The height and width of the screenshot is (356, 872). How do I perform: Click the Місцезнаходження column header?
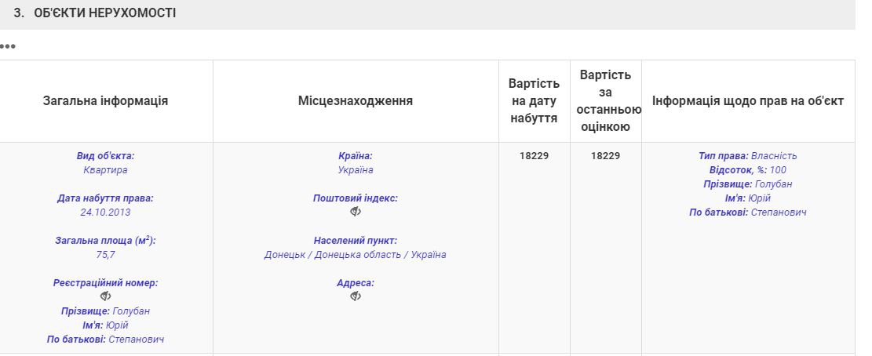click(356, 101)
